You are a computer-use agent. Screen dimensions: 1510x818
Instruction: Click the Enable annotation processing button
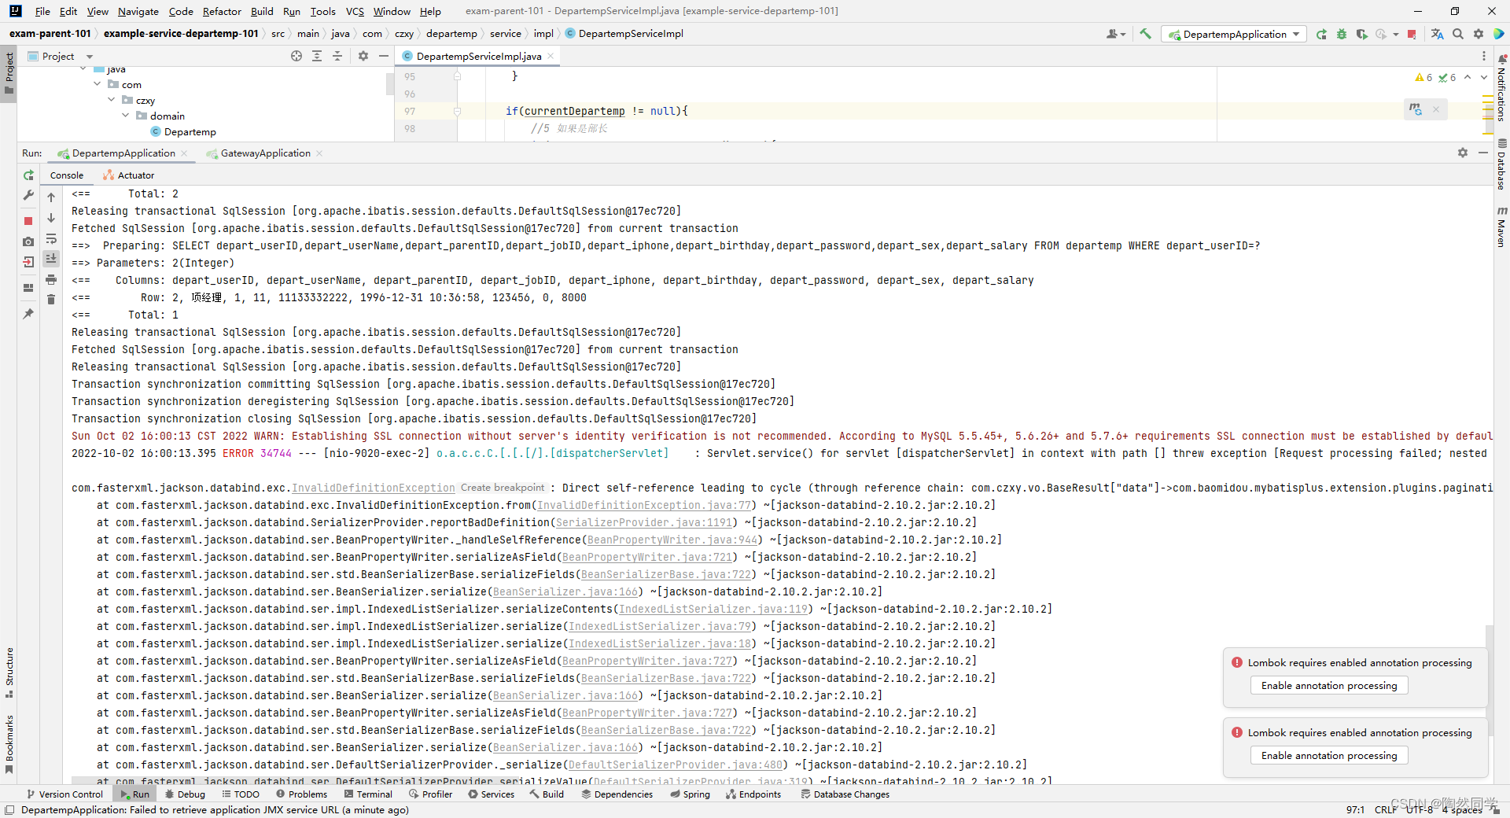(1328, 685)
